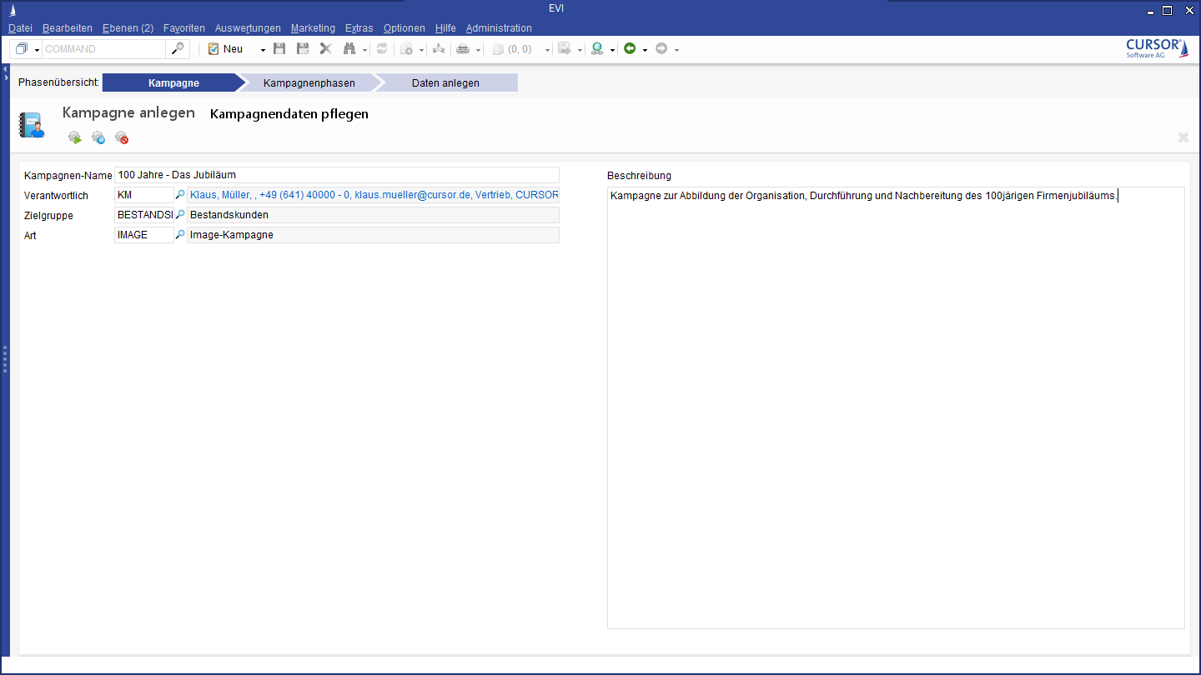Viewport: 1201px width, 675px height.
Task: Expand the dropdown arrow next to Neu
Action: [x=263, y=50]
